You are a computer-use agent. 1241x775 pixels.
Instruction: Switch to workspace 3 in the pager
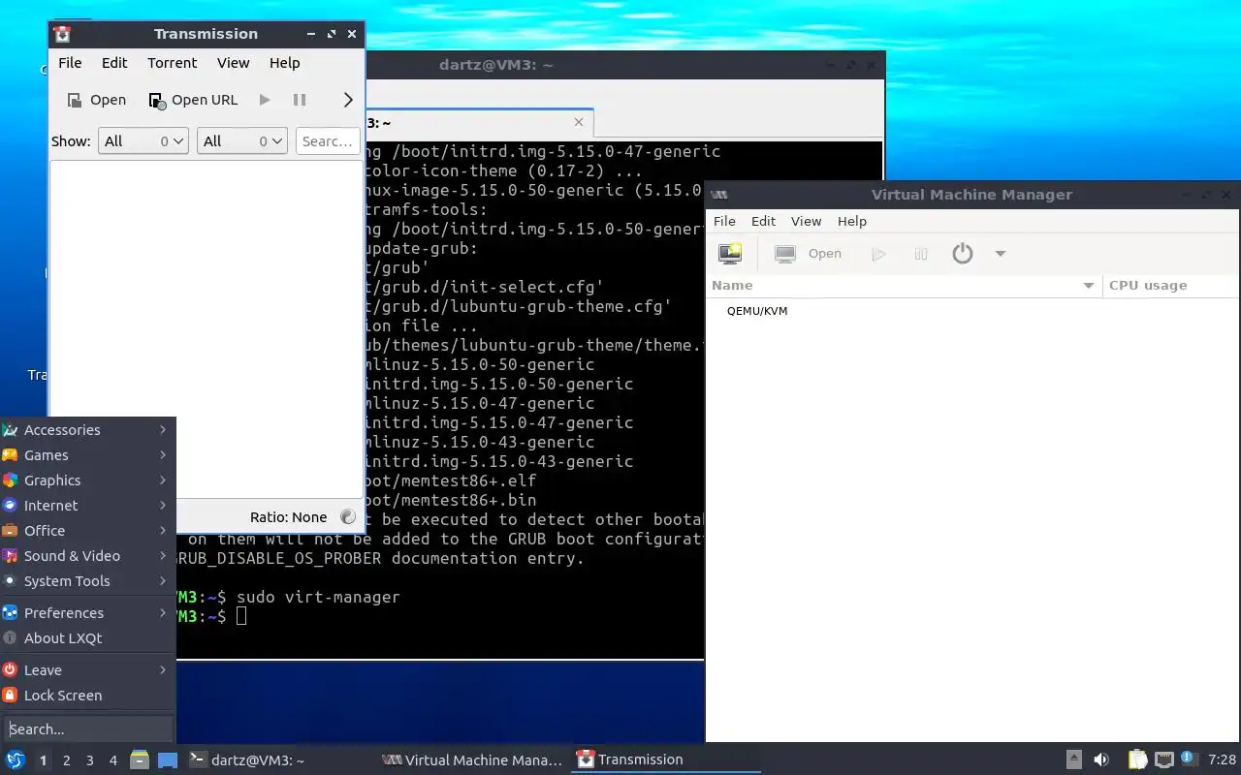[x=89, y=760]
